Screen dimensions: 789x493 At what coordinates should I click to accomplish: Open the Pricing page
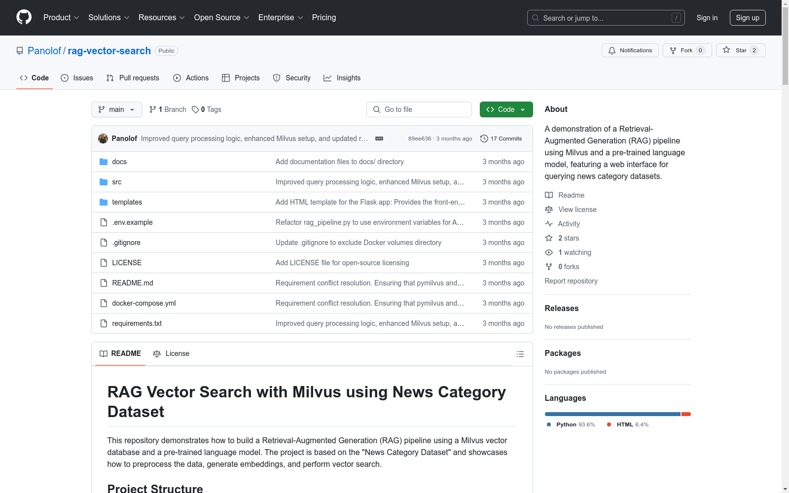(324, 18)
